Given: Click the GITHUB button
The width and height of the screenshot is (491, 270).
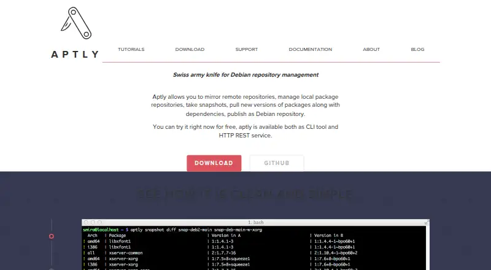Looking at the screenshot, I should pyautogui.click(x=277, y=163).
